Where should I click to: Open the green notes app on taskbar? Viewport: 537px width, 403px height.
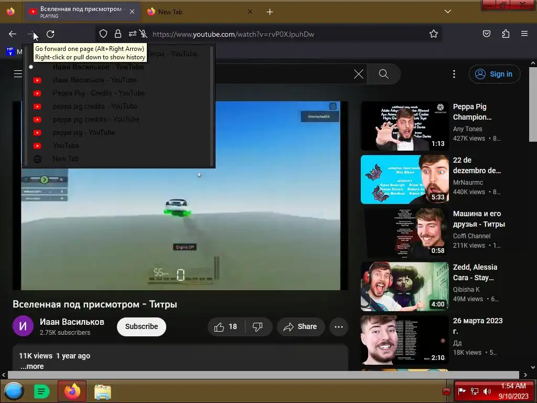[x=41, y=391]
